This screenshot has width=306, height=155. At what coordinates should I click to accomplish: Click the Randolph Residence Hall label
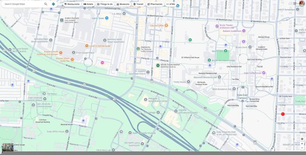(208, 73)
